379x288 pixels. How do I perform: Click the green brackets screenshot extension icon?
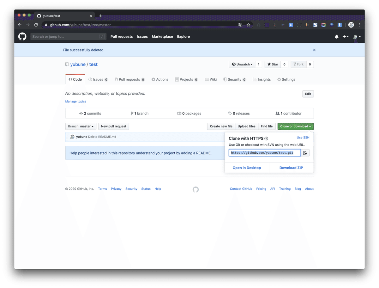point(299,25)
